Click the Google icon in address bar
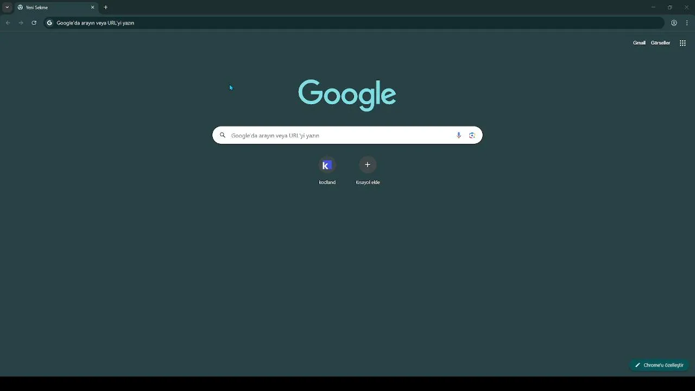 pos(49,23)
